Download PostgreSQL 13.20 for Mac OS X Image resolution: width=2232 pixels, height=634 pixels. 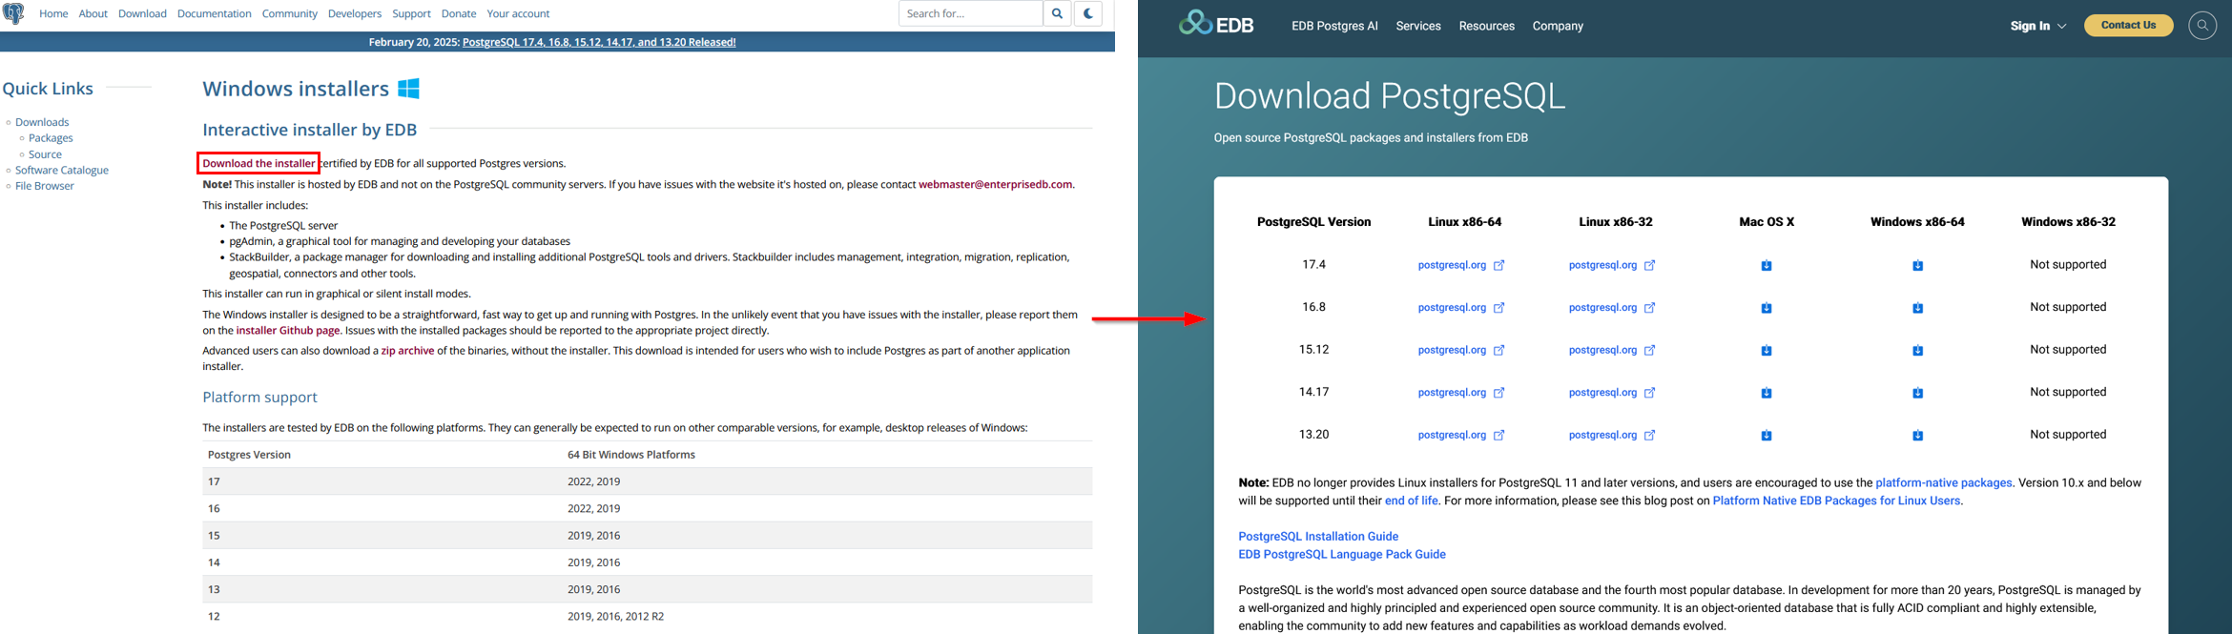1767,436
